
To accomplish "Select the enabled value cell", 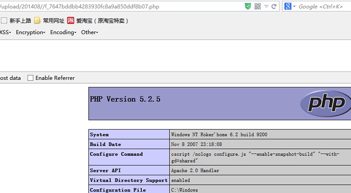I will click(181, 180).
